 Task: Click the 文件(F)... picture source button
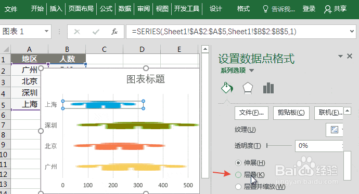coord(251,113)
